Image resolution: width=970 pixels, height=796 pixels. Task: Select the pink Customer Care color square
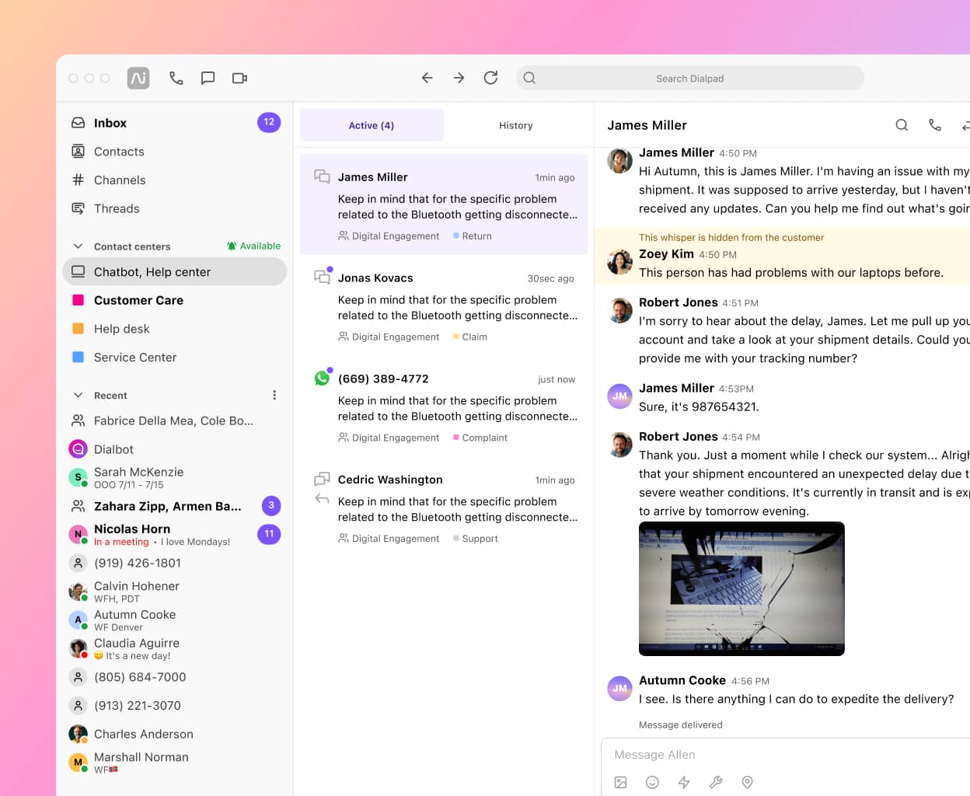tap(78, 300)
